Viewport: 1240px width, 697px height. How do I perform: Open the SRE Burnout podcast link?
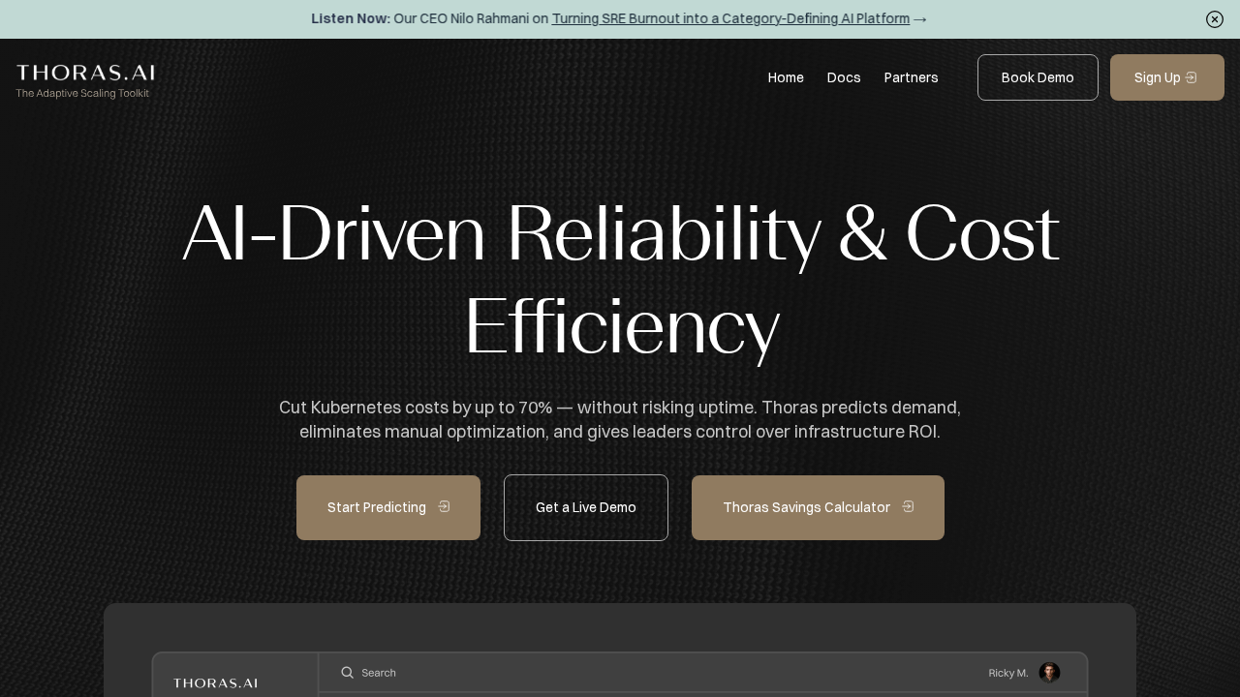tap(730, 18)
